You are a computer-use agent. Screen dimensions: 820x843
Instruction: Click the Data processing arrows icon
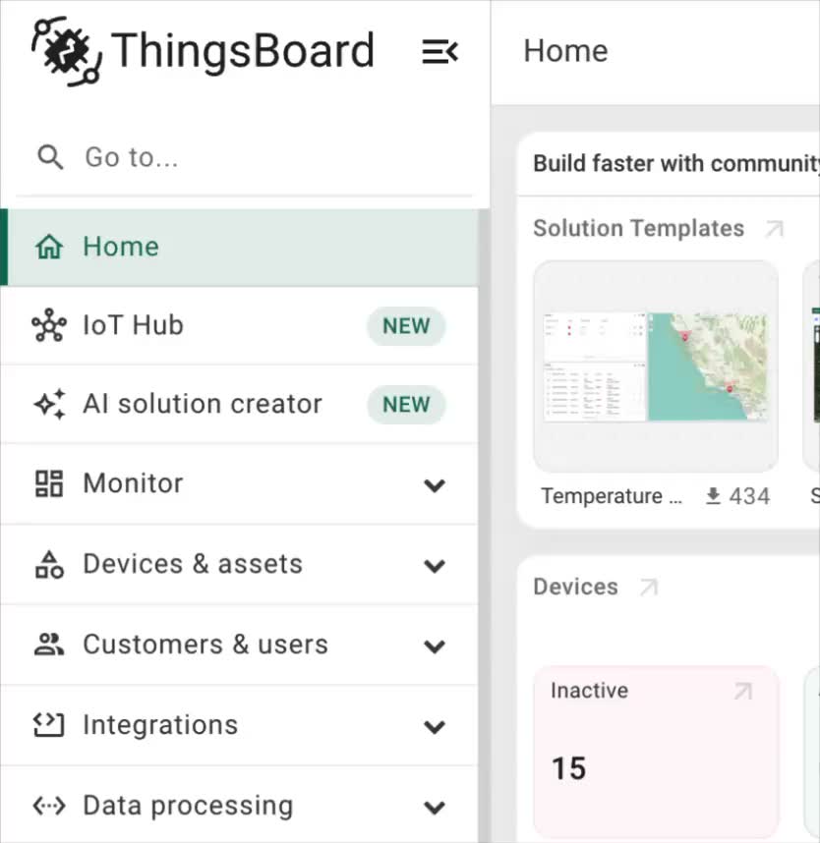[49, 806]
